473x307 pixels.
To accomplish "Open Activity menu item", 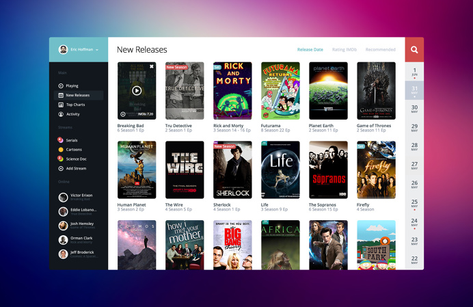I will tap(72, 114).
